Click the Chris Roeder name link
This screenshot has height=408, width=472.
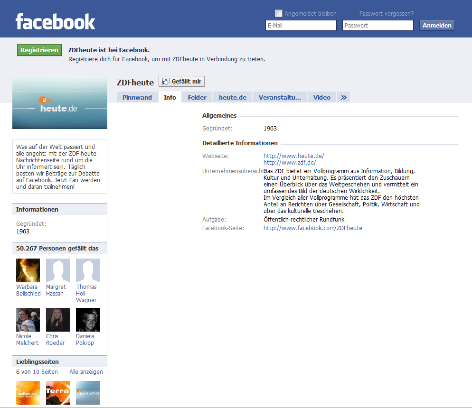[56, 340]
